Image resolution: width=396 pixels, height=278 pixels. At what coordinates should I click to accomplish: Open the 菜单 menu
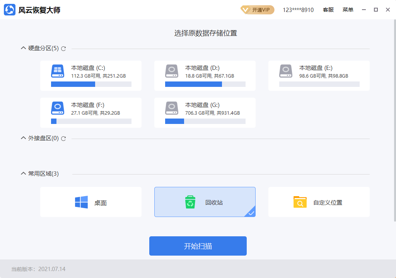348,10
